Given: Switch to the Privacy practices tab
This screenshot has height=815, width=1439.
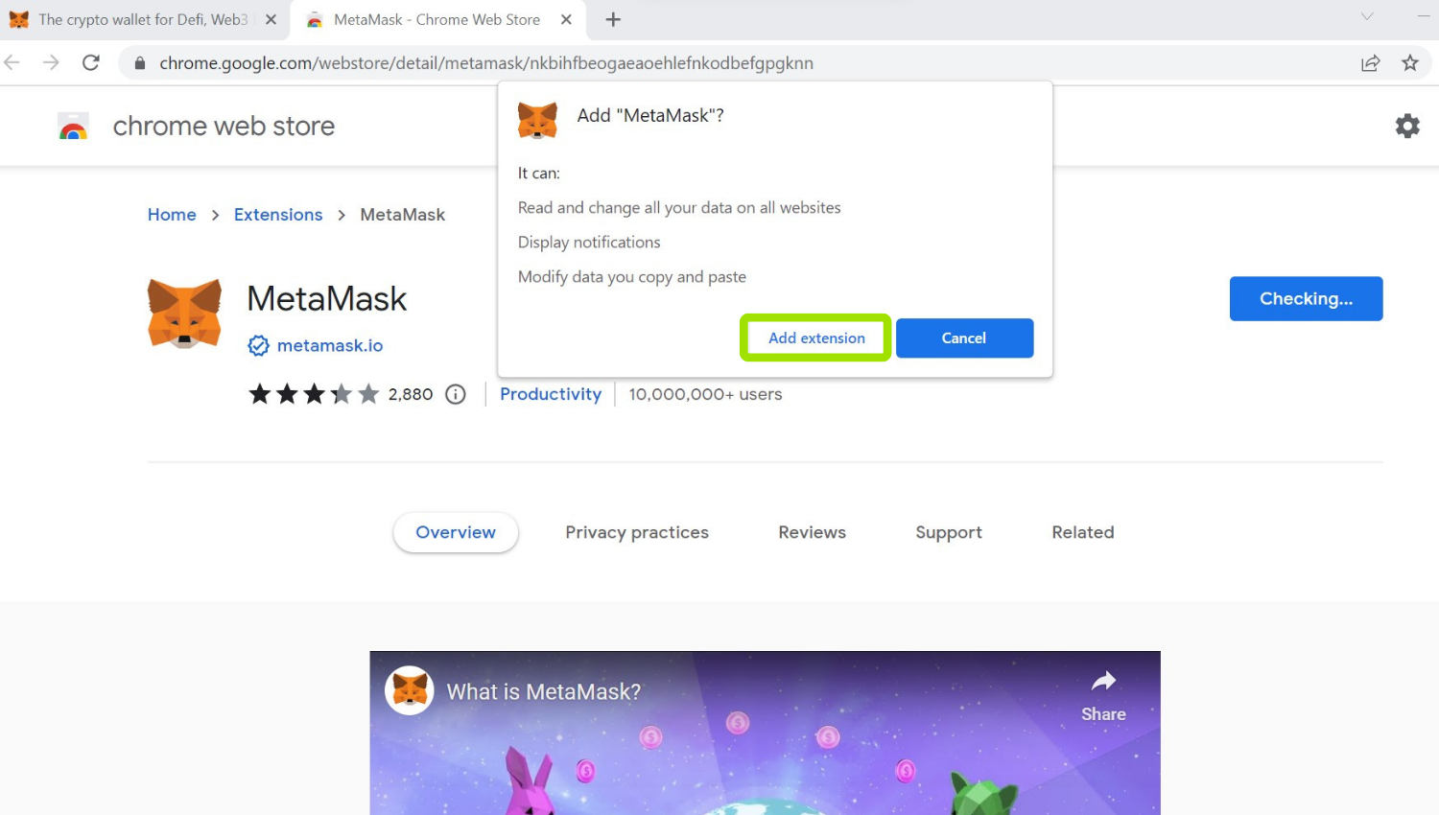Looking at the screenshot, I should click(637, 532).
